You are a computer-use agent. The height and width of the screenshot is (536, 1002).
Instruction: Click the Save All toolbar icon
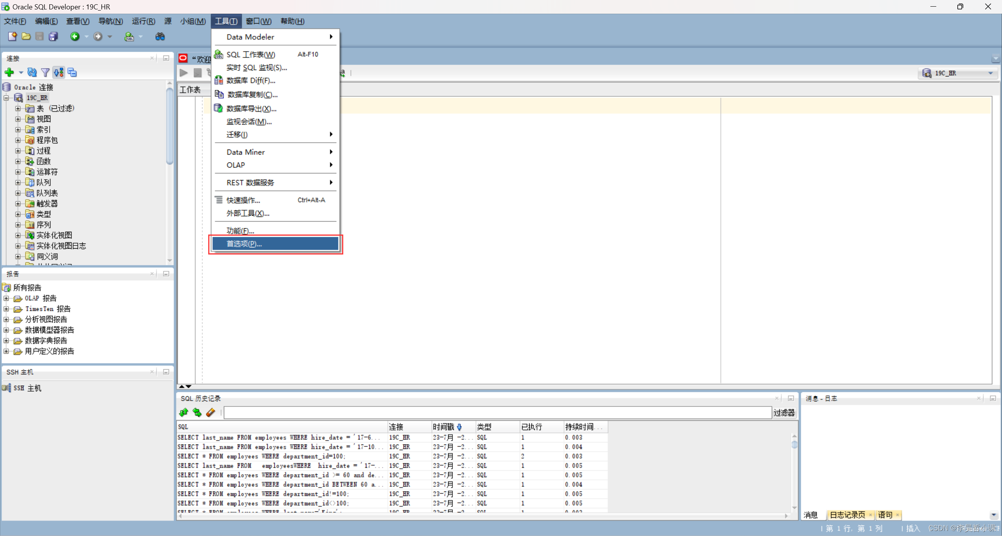(53, 36)
